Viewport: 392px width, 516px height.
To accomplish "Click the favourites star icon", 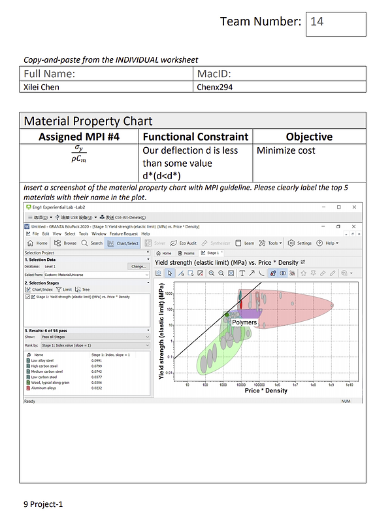I will (x=304, y=273).
